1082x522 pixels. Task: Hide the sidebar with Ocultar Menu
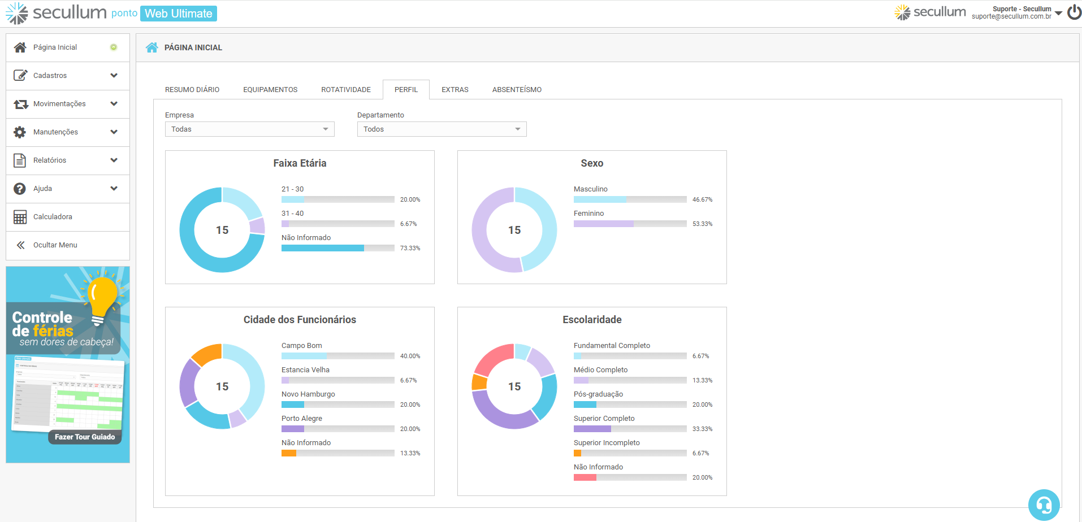(55, 245)
